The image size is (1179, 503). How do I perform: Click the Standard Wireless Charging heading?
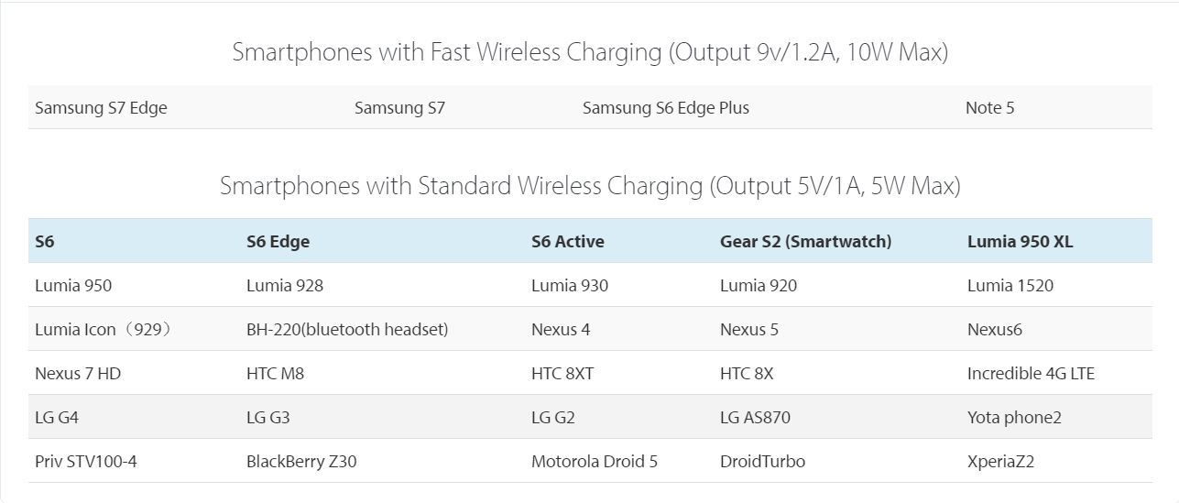coord(589,186)
